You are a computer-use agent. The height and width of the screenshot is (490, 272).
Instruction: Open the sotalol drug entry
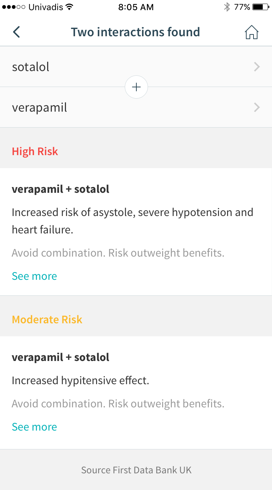tap(136, 67)
